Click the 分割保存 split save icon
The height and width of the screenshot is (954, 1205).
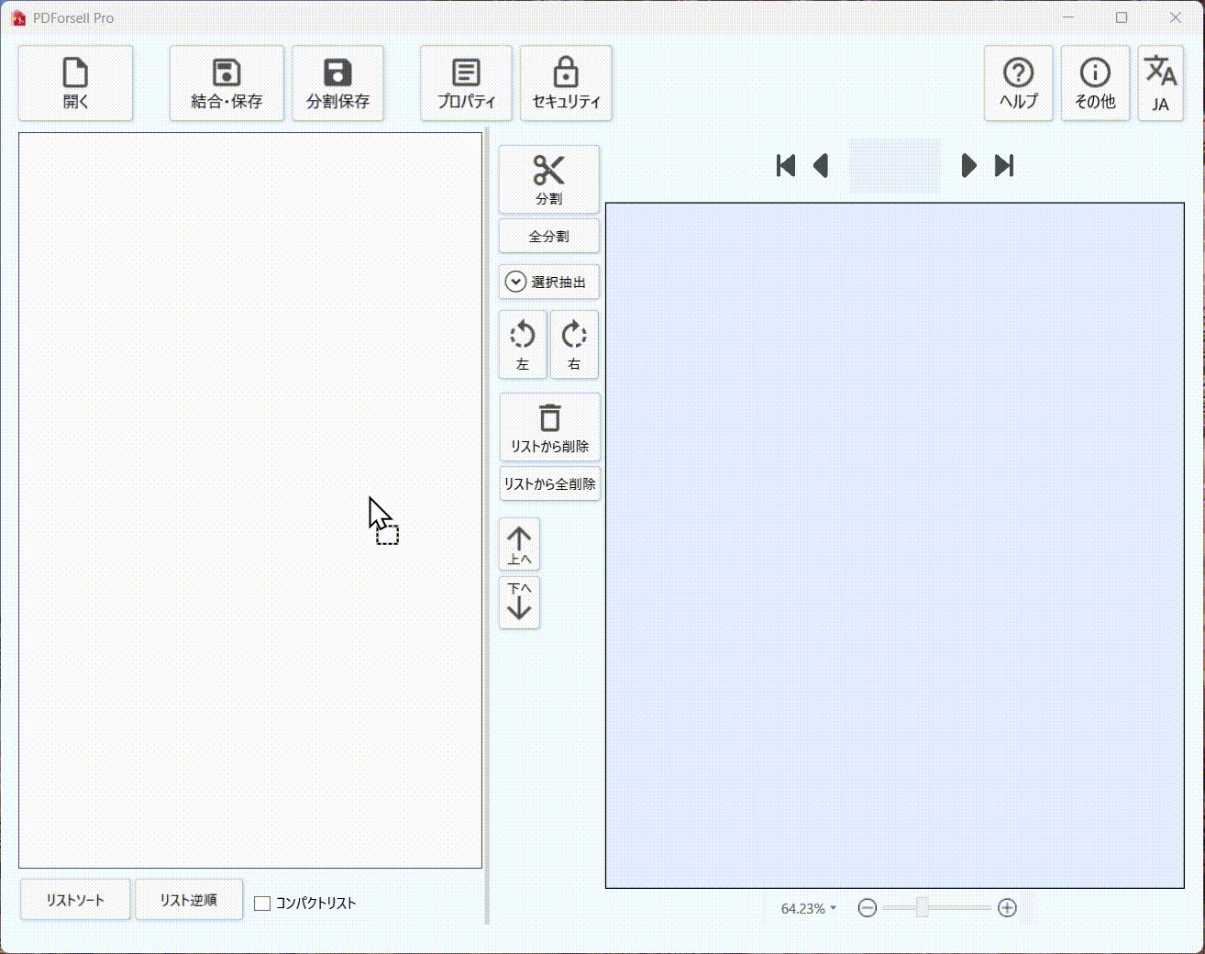pos(337,83)
